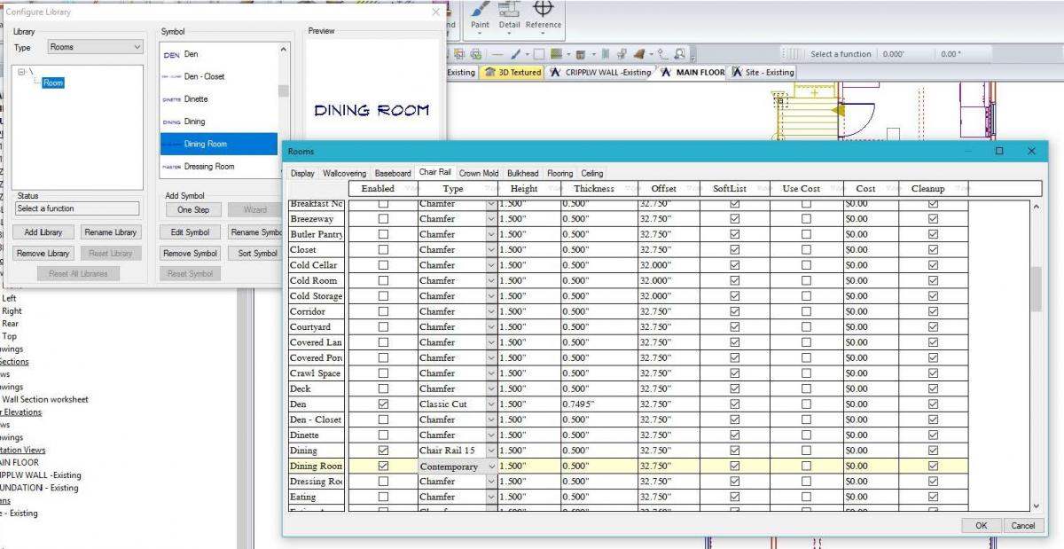Open the Wallcovering tab

(x=344, y=173)
